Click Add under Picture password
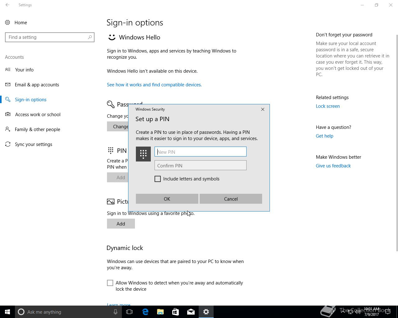398x318 pixels. coord(121,224)
